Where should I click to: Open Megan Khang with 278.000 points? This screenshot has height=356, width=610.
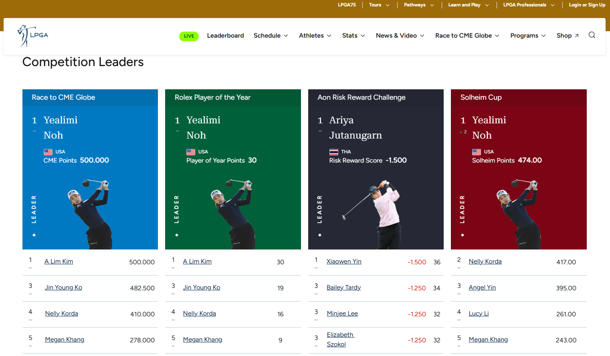coord(65,340)
